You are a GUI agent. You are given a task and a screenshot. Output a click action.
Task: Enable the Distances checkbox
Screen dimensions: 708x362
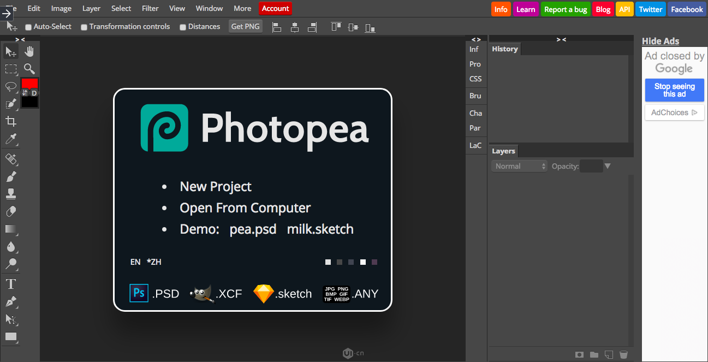pyautogui.click(x=183, y=27)
